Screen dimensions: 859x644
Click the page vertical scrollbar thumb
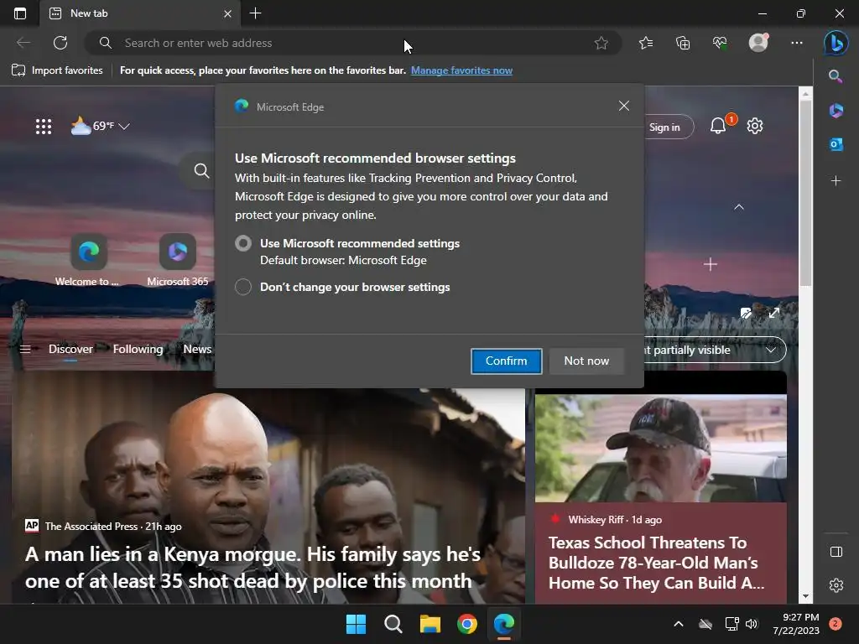point(805,192)
